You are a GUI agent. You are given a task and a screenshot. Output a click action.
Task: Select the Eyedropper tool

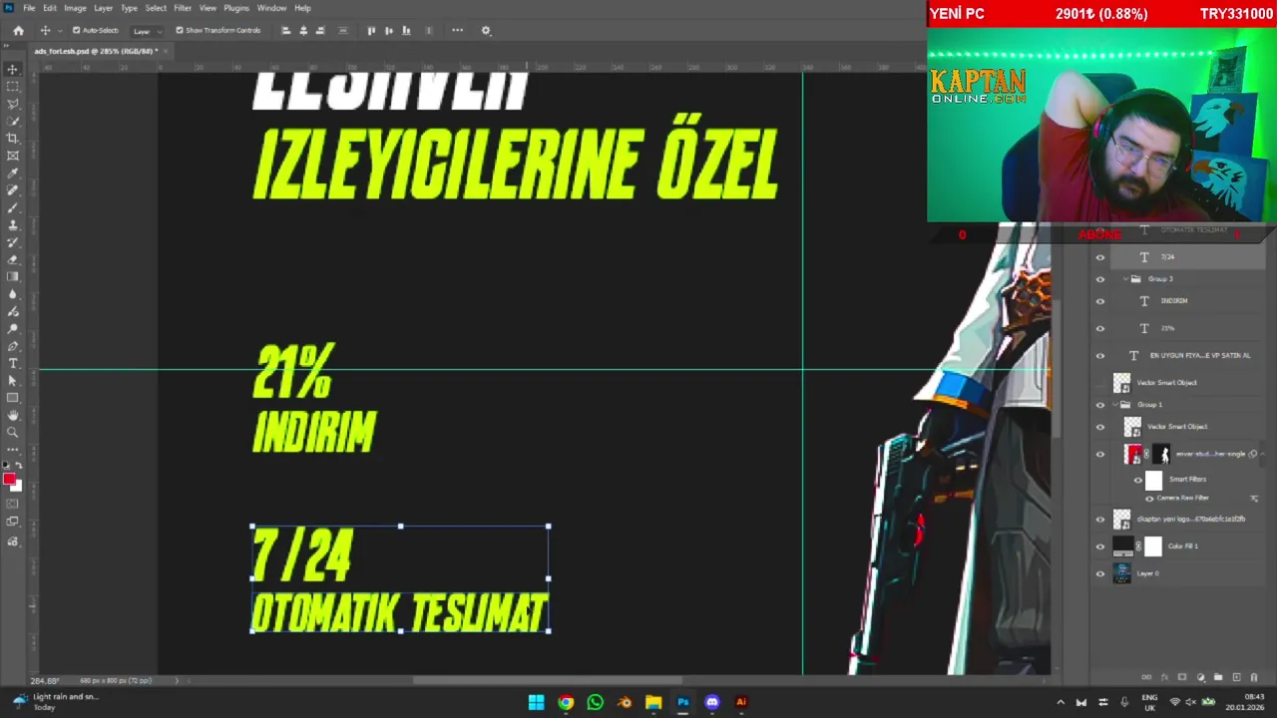(x=13, y=174)
